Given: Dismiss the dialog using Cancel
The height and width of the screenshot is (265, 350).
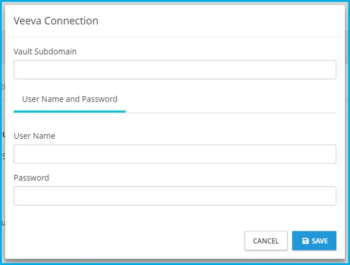Looking at the screenshot, I should (x=266, y=241).
